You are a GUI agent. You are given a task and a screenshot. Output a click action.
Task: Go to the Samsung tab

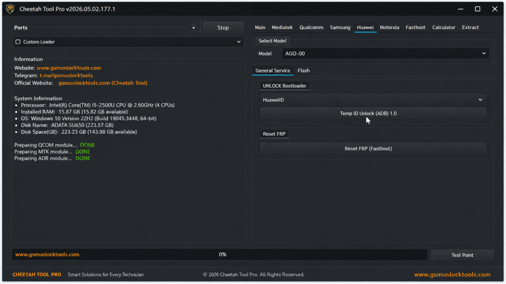tap(340, 28)
